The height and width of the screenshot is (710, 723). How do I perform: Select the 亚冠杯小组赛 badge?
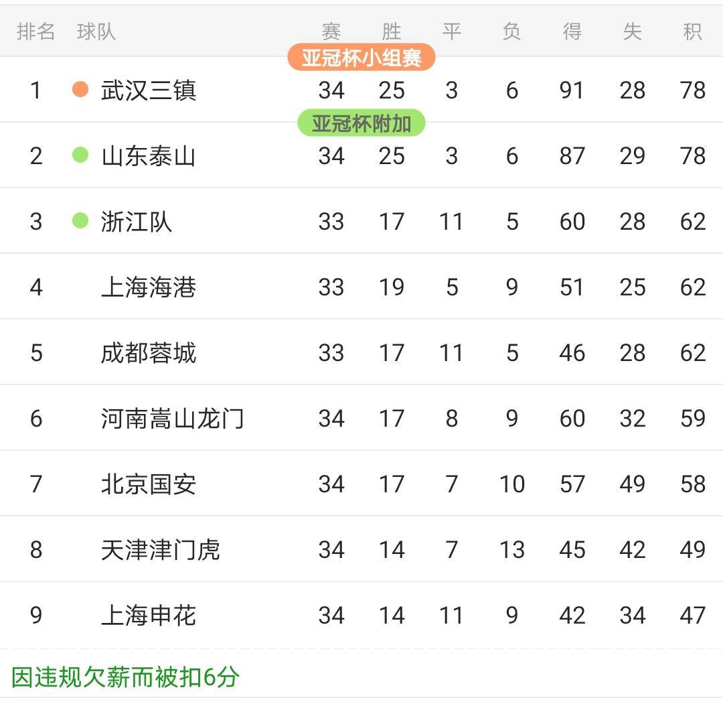(x=361, y=58)
